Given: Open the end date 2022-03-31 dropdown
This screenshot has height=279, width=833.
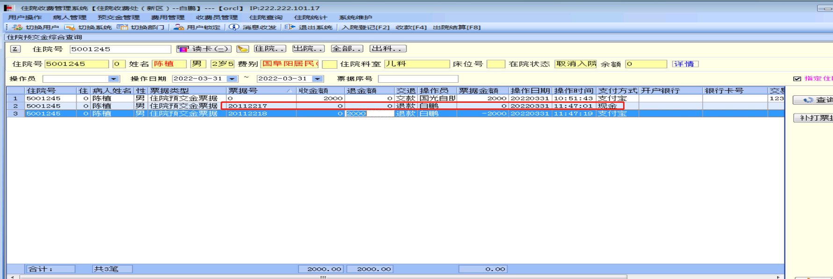Looking at the screenshot, I should tap(317, 79).
